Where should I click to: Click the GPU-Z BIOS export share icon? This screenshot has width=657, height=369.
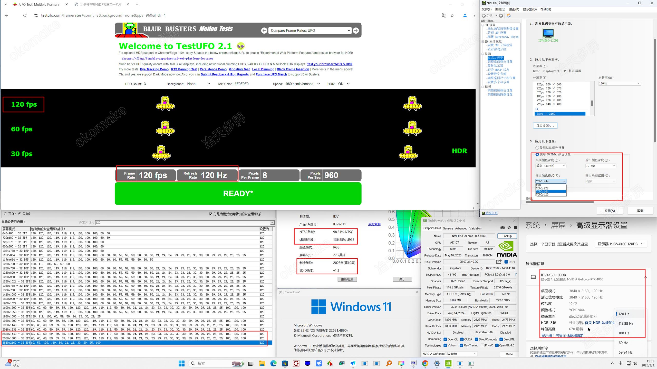point(499,262)
